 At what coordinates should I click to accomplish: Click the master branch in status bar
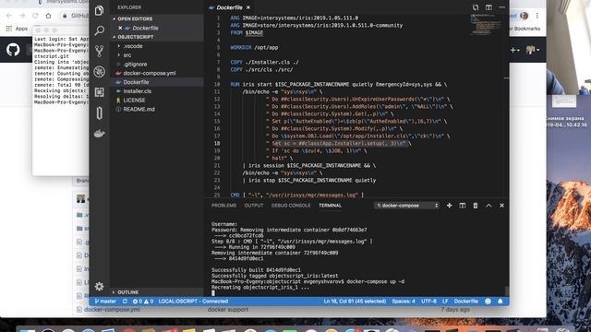[x=105, y=302]
